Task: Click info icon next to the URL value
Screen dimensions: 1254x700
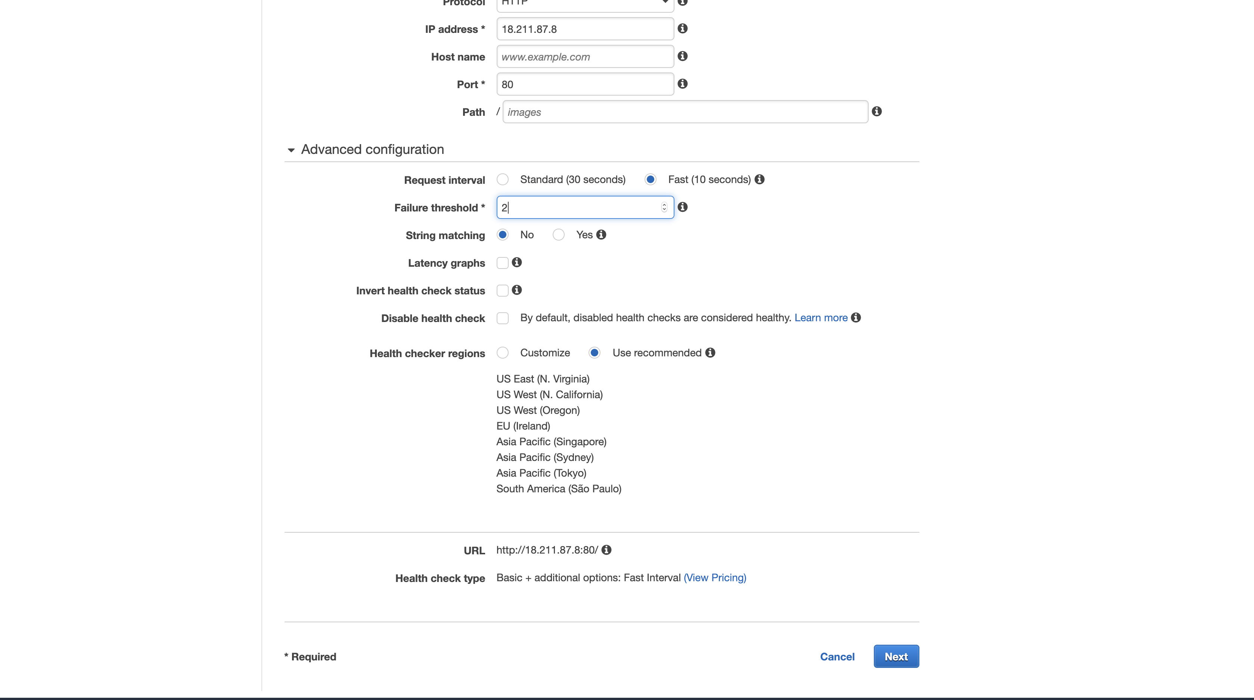Action: [x=606, y=550]
